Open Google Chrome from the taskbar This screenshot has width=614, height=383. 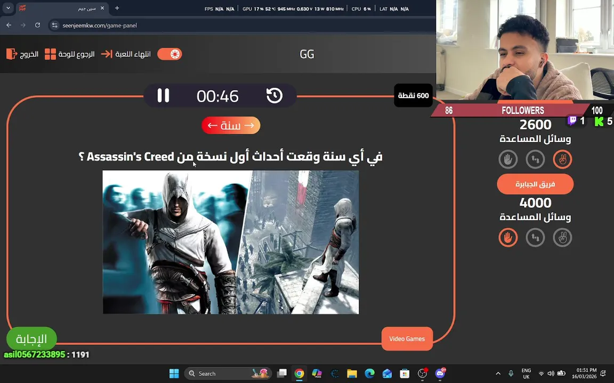point(299,373)
